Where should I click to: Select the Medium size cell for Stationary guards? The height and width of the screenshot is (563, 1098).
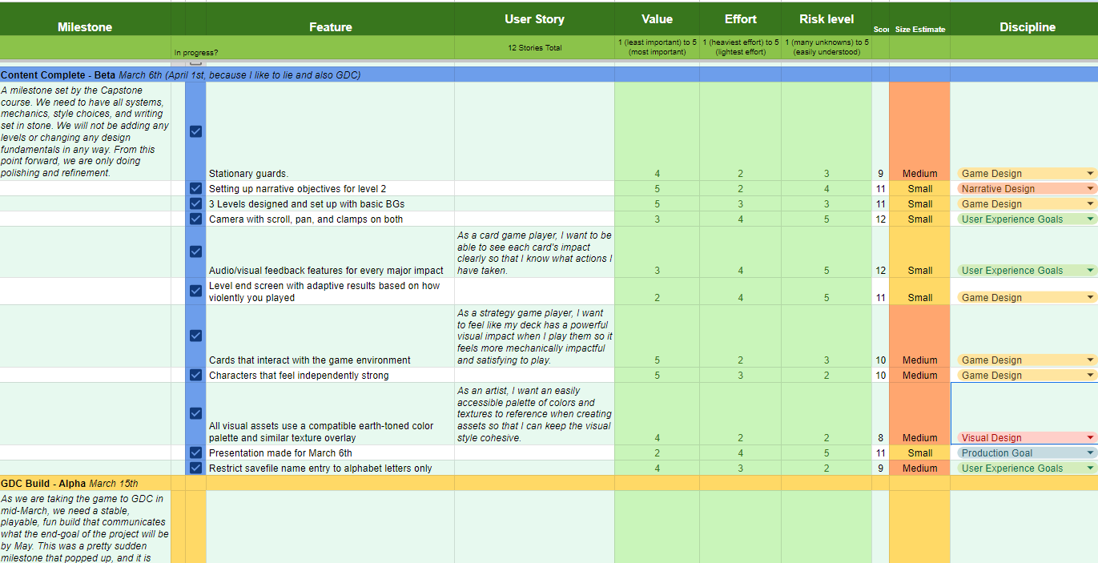pos(919,174)
